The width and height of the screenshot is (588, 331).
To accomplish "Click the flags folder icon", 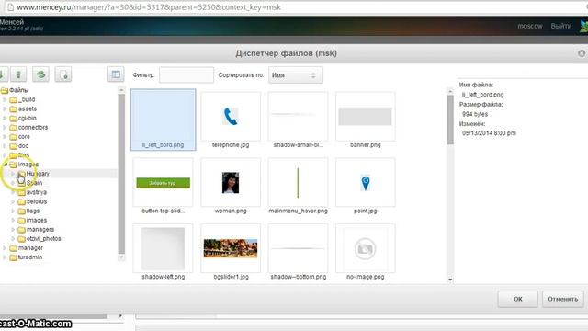I will coord(22,211).
